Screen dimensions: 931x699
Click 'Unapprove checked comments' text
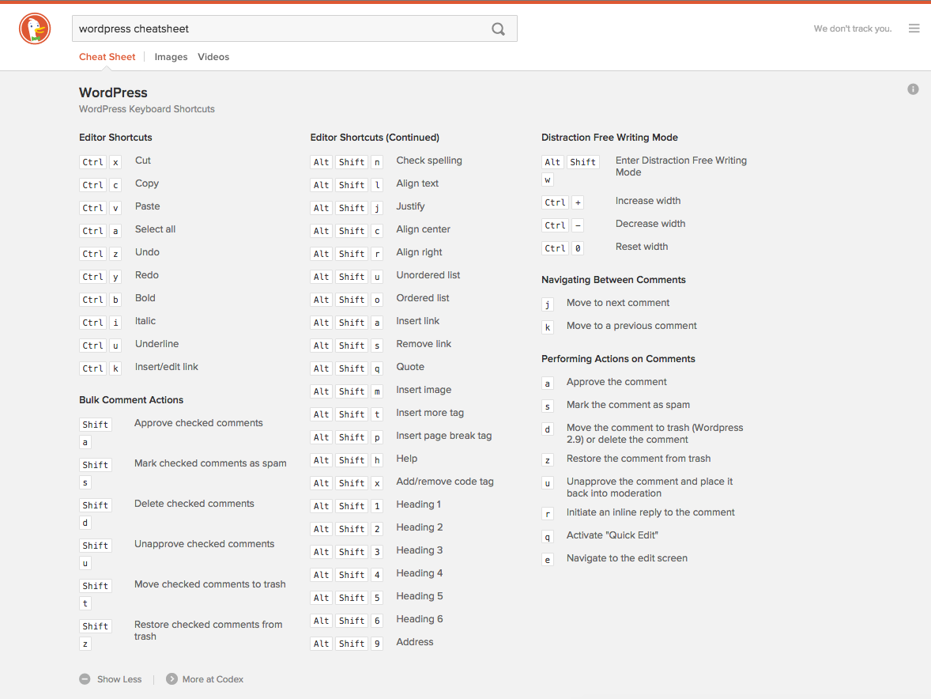coord(204,544)
